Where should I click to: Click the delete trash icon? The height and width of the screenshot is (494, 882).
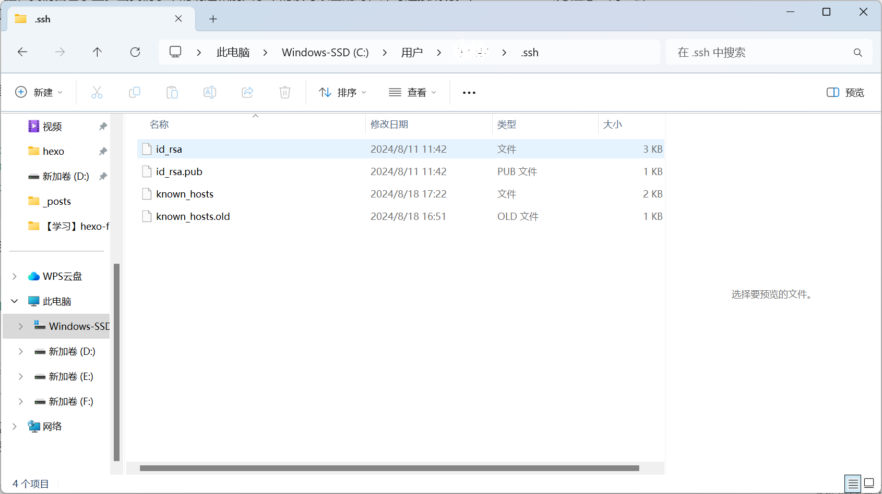tap(285, 92)
